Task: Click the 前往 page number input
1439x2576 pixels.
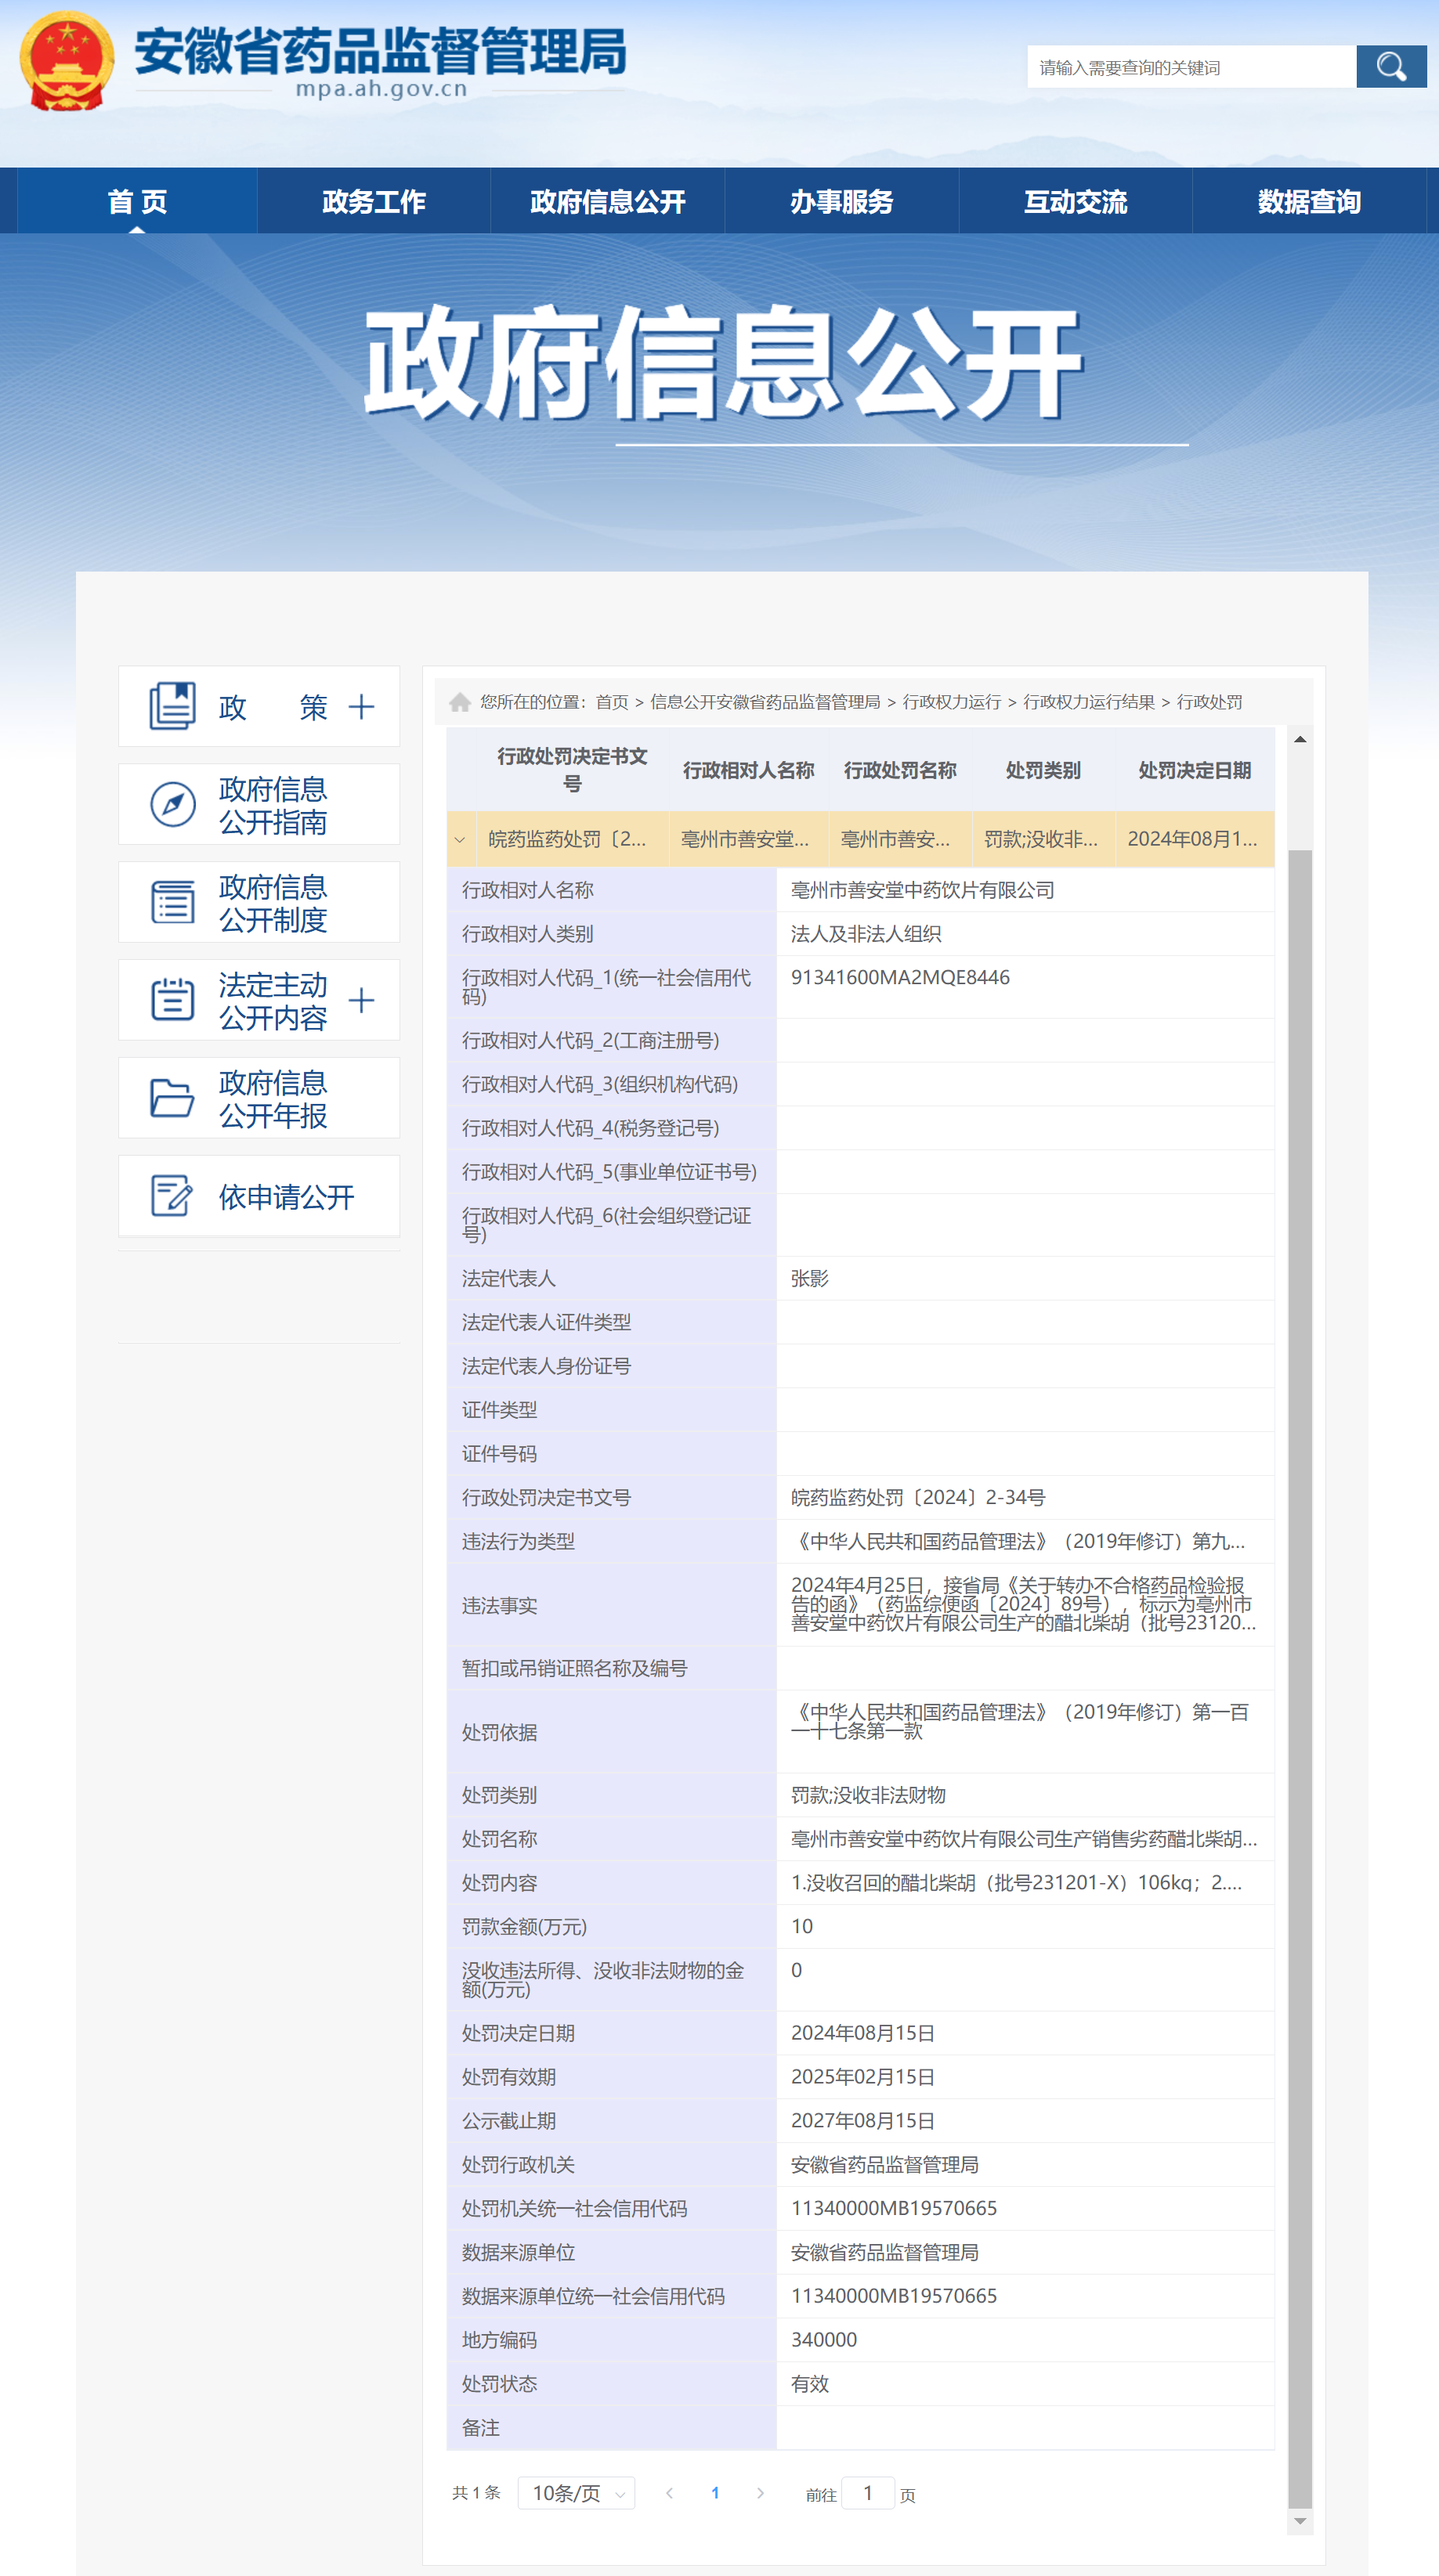Action: pyautogui.click(x=868, y=2493)
